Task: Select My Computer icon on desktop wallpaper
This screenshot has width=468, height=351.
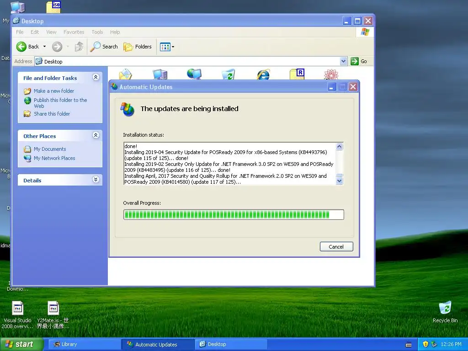Action: 17,7
